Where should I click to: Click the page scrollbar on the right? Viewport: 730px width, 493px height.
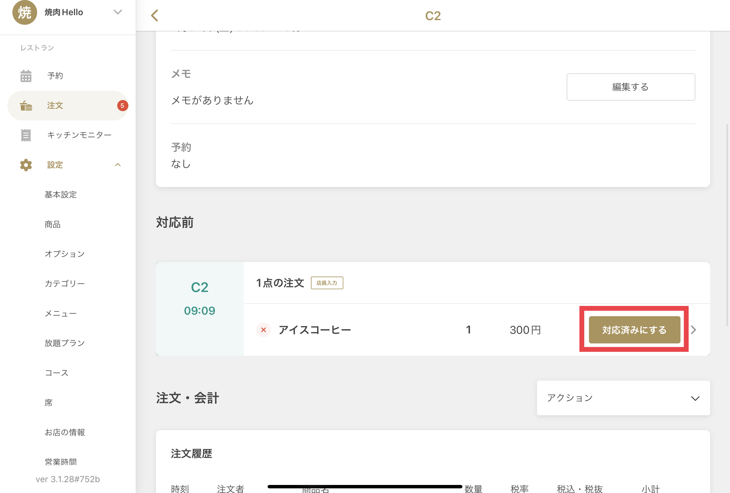tap(727, 225)
